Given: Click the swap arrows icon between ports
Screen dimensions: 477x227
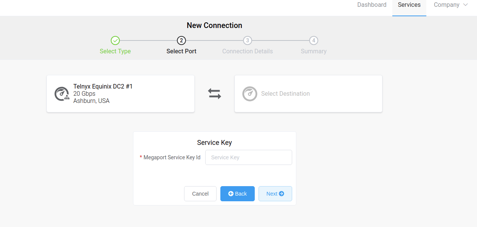Looking at the screenshot, I should tap(214, 94).
